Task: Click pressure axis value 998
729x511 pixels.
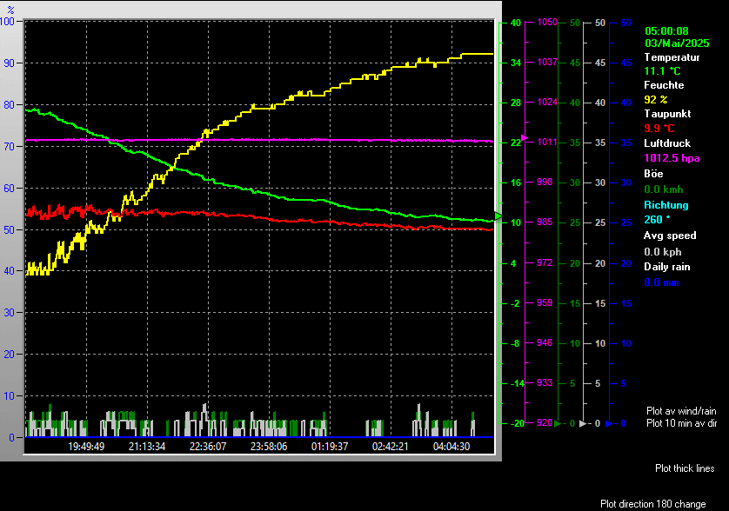Action: click(x=545, y=182)
